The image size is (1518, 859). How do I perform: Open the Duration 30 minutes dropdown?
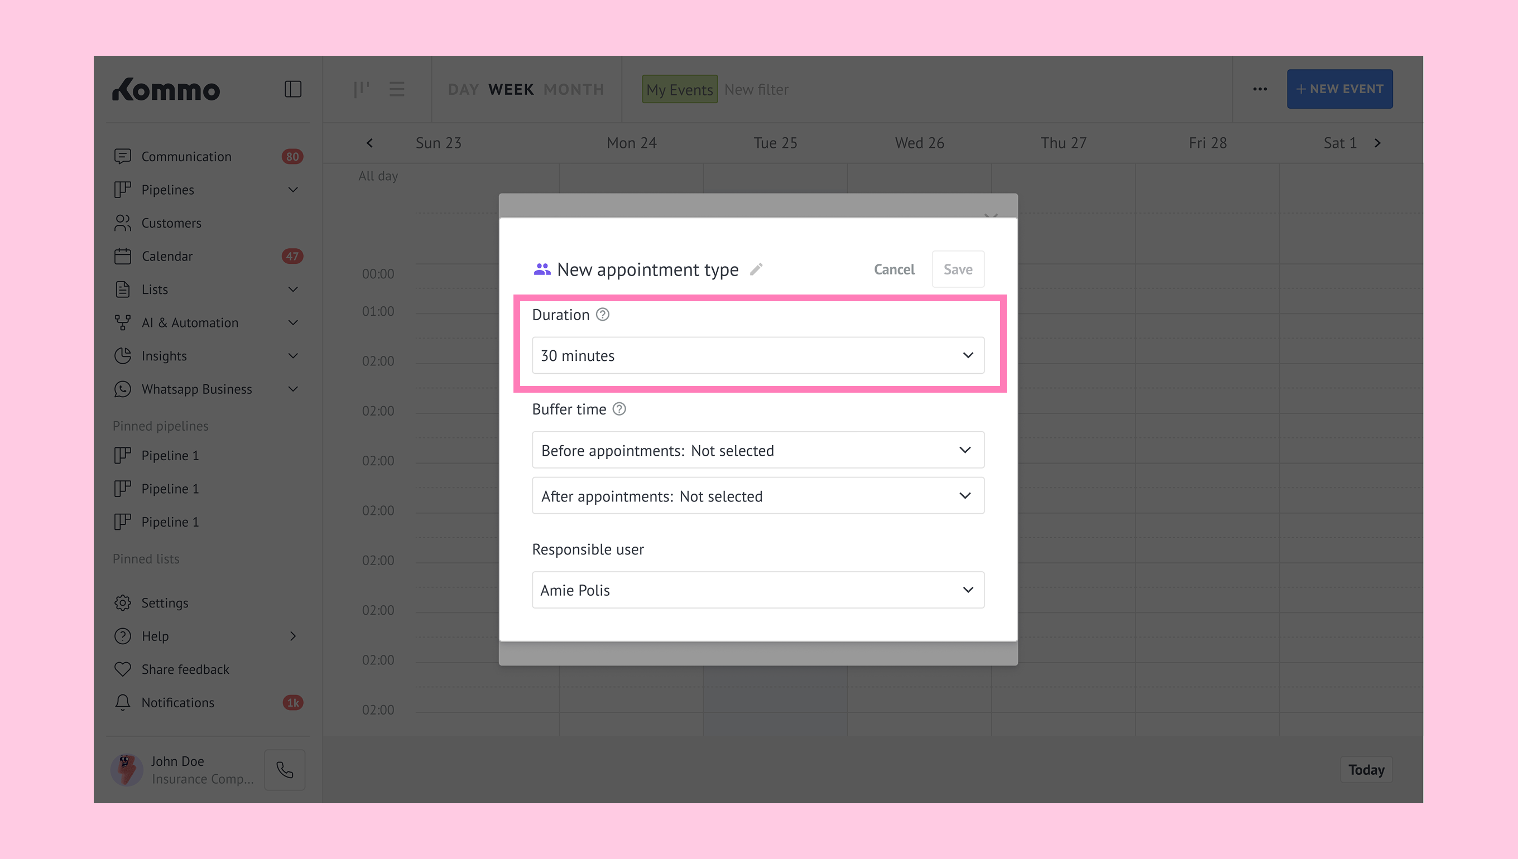click(x=758, y=355)
